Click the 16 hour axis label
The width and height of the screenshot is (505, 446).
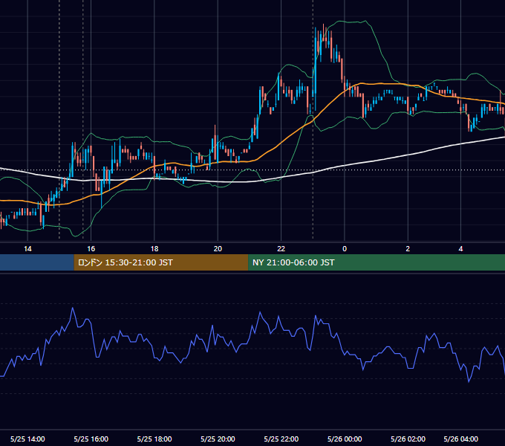[x=91, y=249]
